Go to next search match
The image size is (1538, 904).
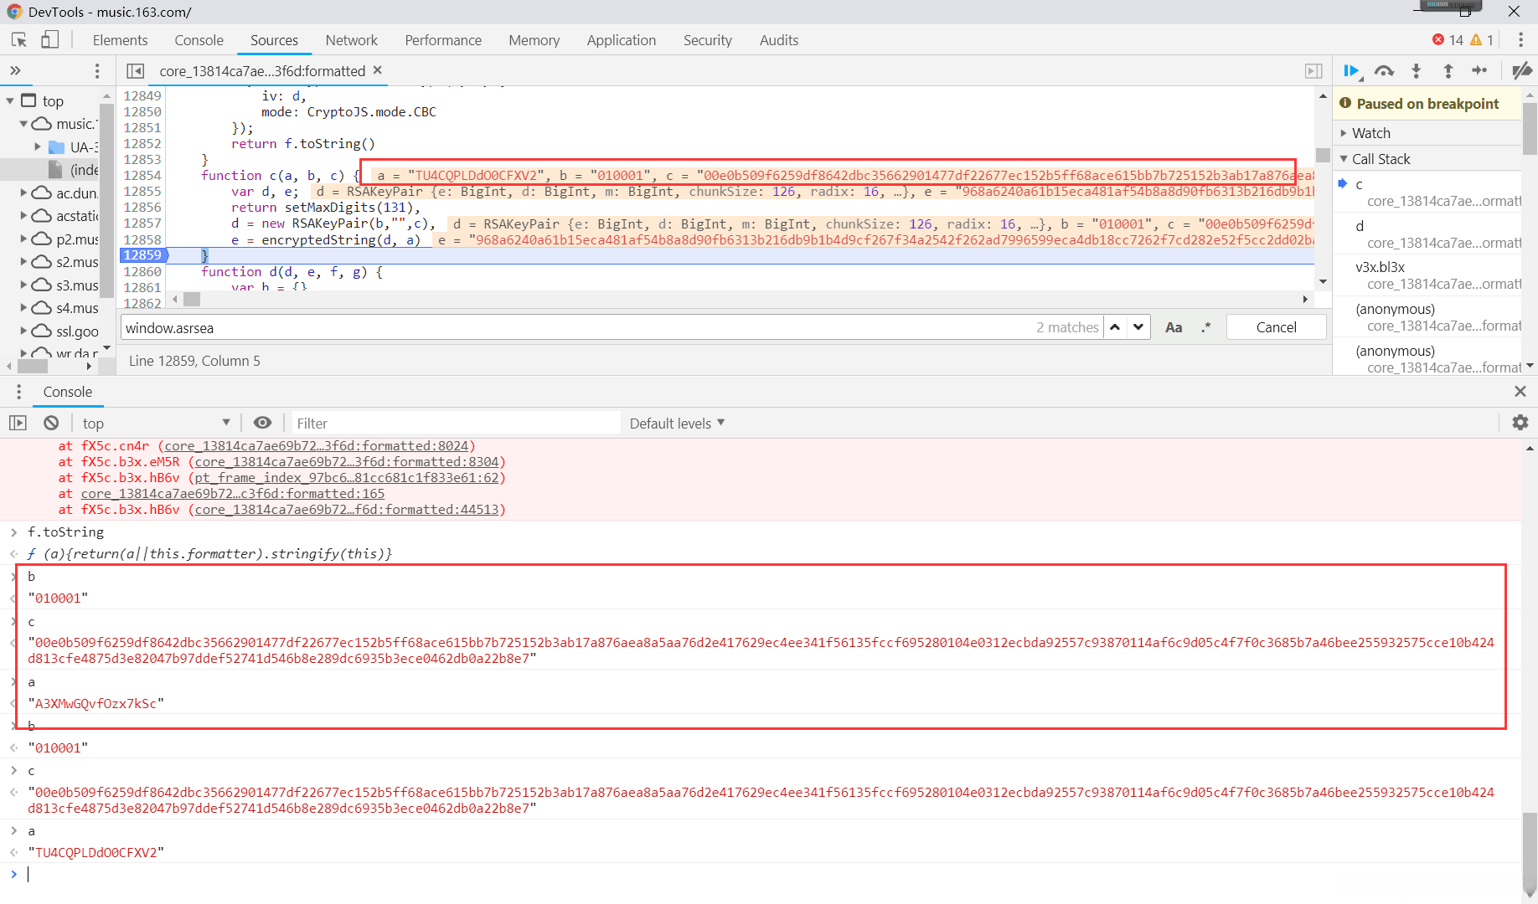[1138, 327]
